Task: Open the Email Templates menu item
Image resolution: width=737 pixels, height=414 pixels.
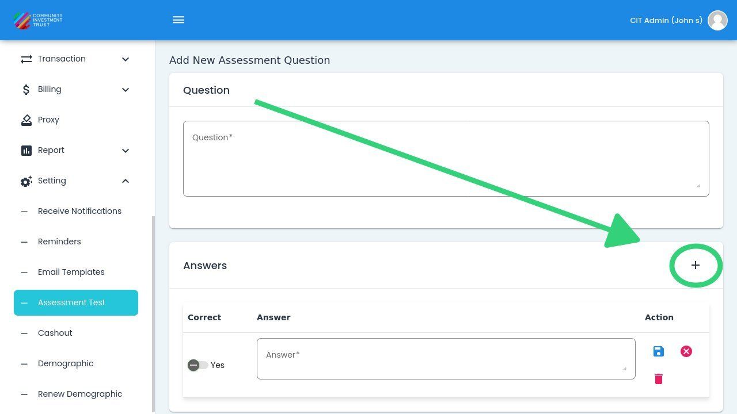Action: coord(71,272)
